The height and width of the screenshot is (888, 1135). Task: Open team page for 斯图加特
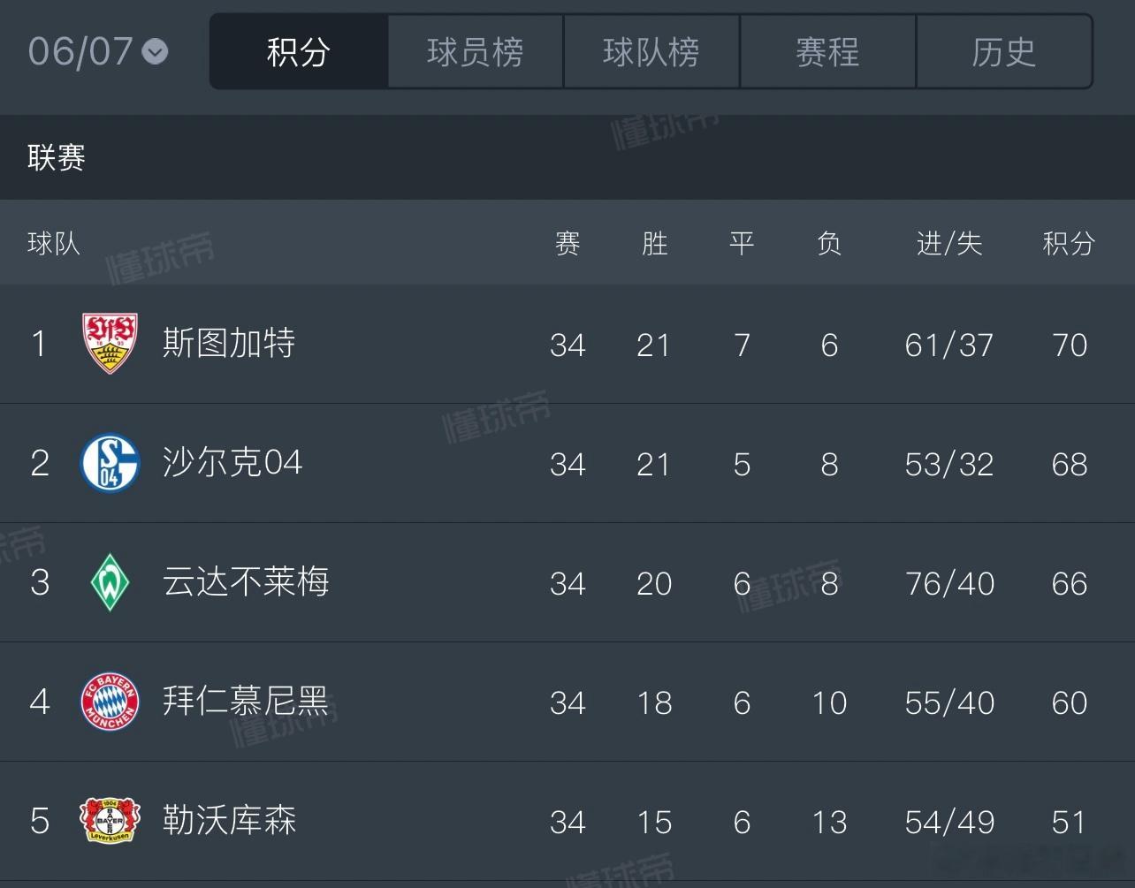[229, 343]
